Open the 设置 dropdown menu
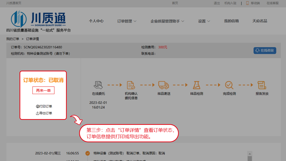The height and width of the screenshot is (161, 286). pyautogui.click(x=204, y=21)
